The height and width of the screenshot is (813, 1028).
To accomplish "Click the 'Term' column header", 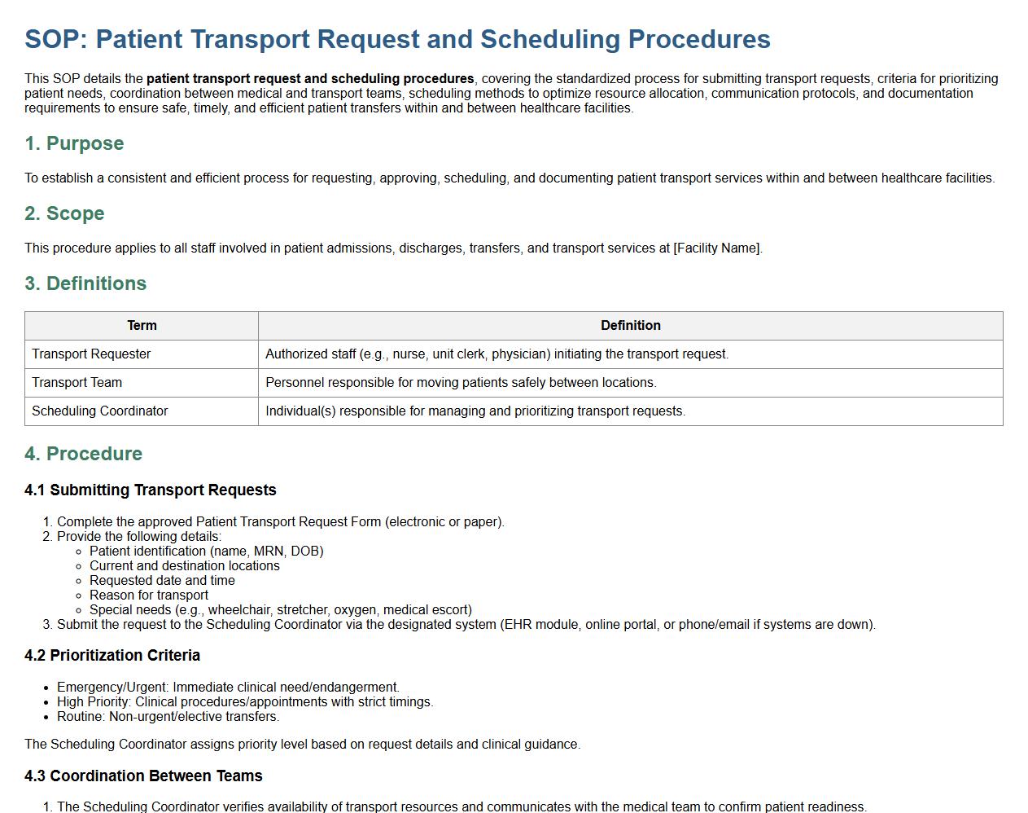I will pyautogui.click(x=142, y=325).
